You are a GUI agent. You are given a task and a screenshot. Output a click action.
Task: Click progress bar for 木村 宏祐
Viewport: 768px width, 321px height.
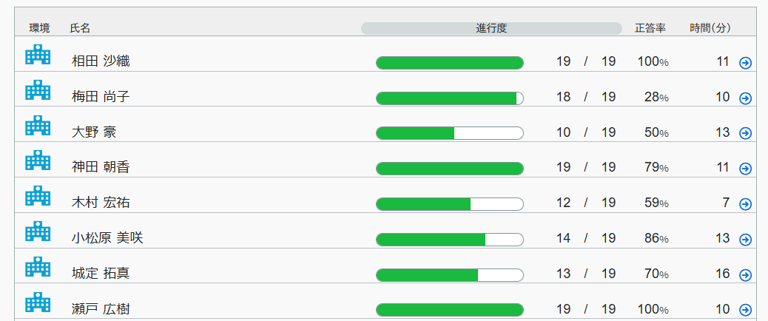(450, 203)
